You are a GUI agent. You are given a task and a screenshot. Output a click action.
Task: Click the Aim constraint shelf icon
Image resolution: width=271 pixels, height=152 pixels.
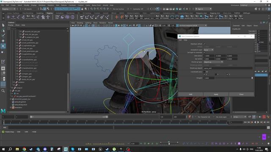pyautogui.click(x=102, y=17)
